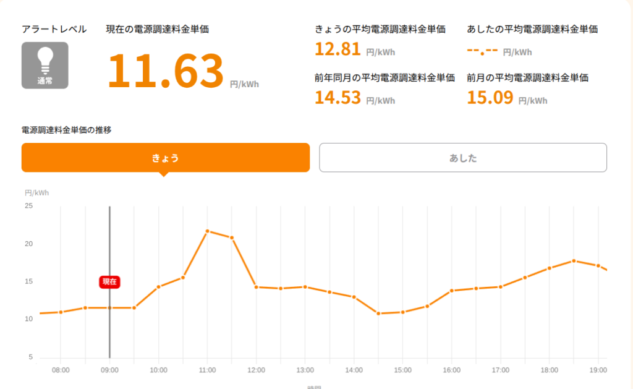Click the data point at 16:00
Screen dimensions: 633x389
pos(452,291)
